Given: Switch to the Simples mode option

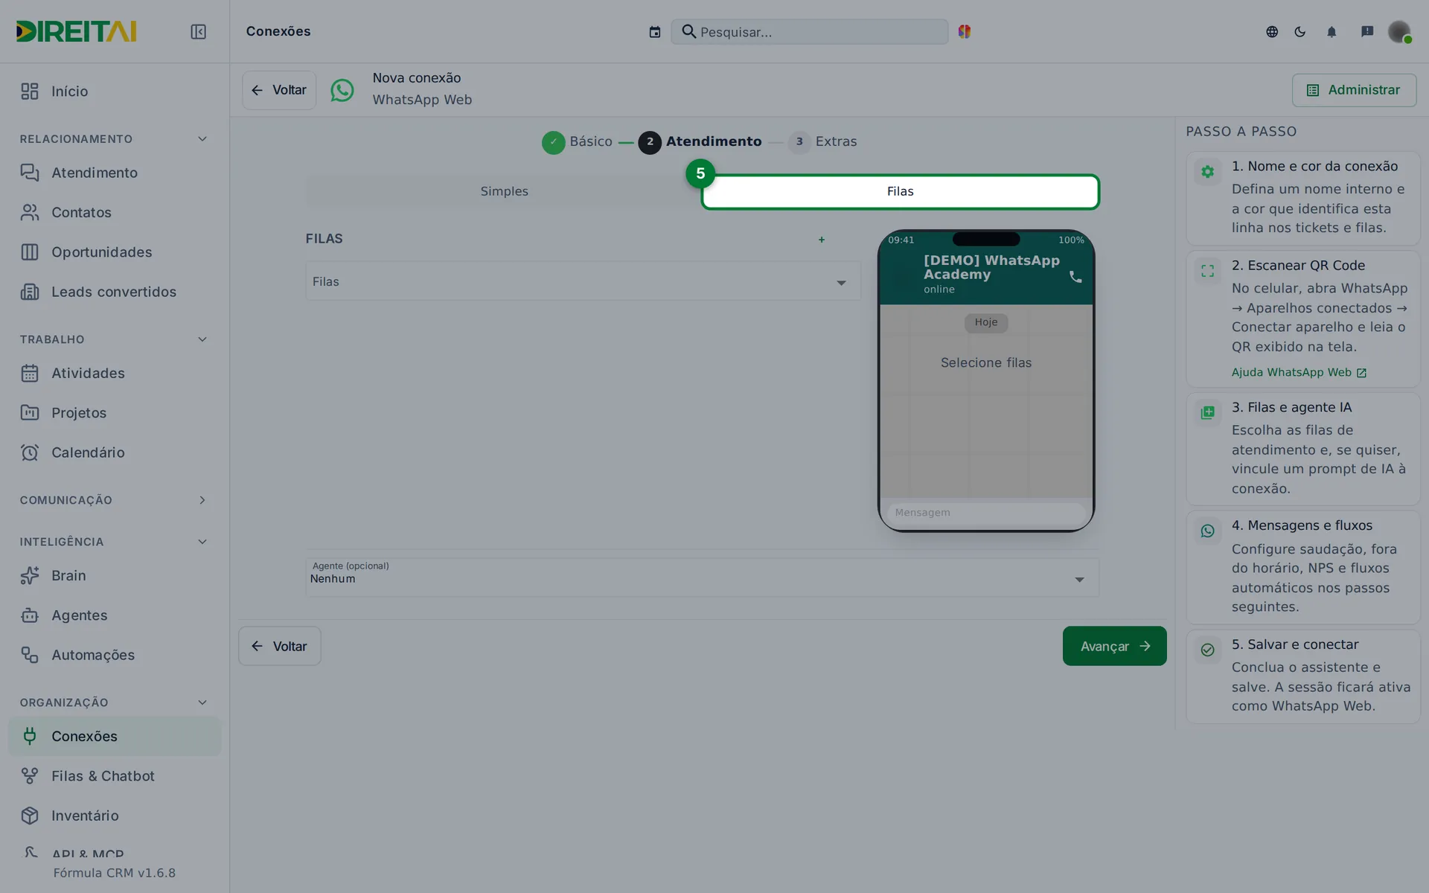Looking at the screenshot, I should pyautogui.click(x=504, y=191).
